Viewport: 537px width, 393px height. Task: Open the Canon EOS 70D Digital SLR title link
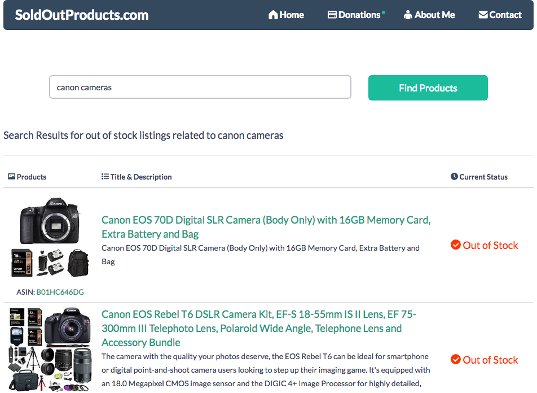click(x=266, y=227)
